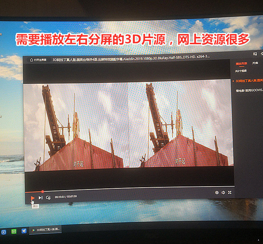Open the player settings gear icon
Image resolution: width=263 pixels, height=244 pixels.
(217, 192)
